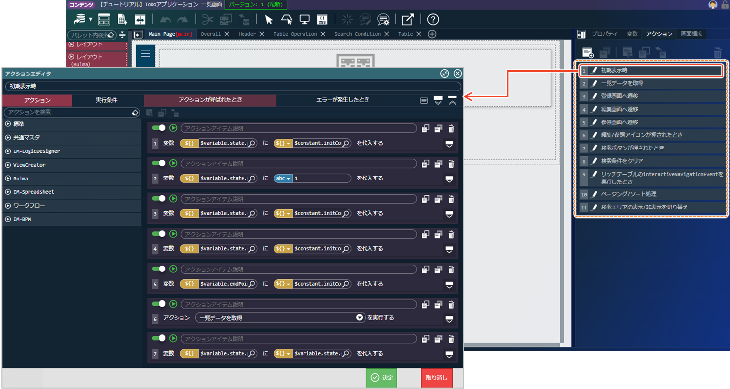Click the green 決定 button
The image size is (730, 389).
click(382, 378)
